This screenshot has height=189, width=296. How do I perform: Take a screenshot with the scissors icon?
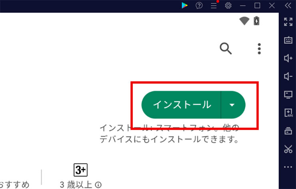[x=288, y=149]
